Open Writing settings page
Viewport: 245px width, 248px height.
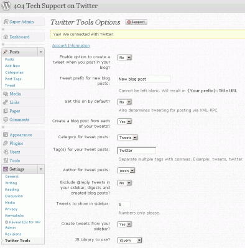coord(11,183)
